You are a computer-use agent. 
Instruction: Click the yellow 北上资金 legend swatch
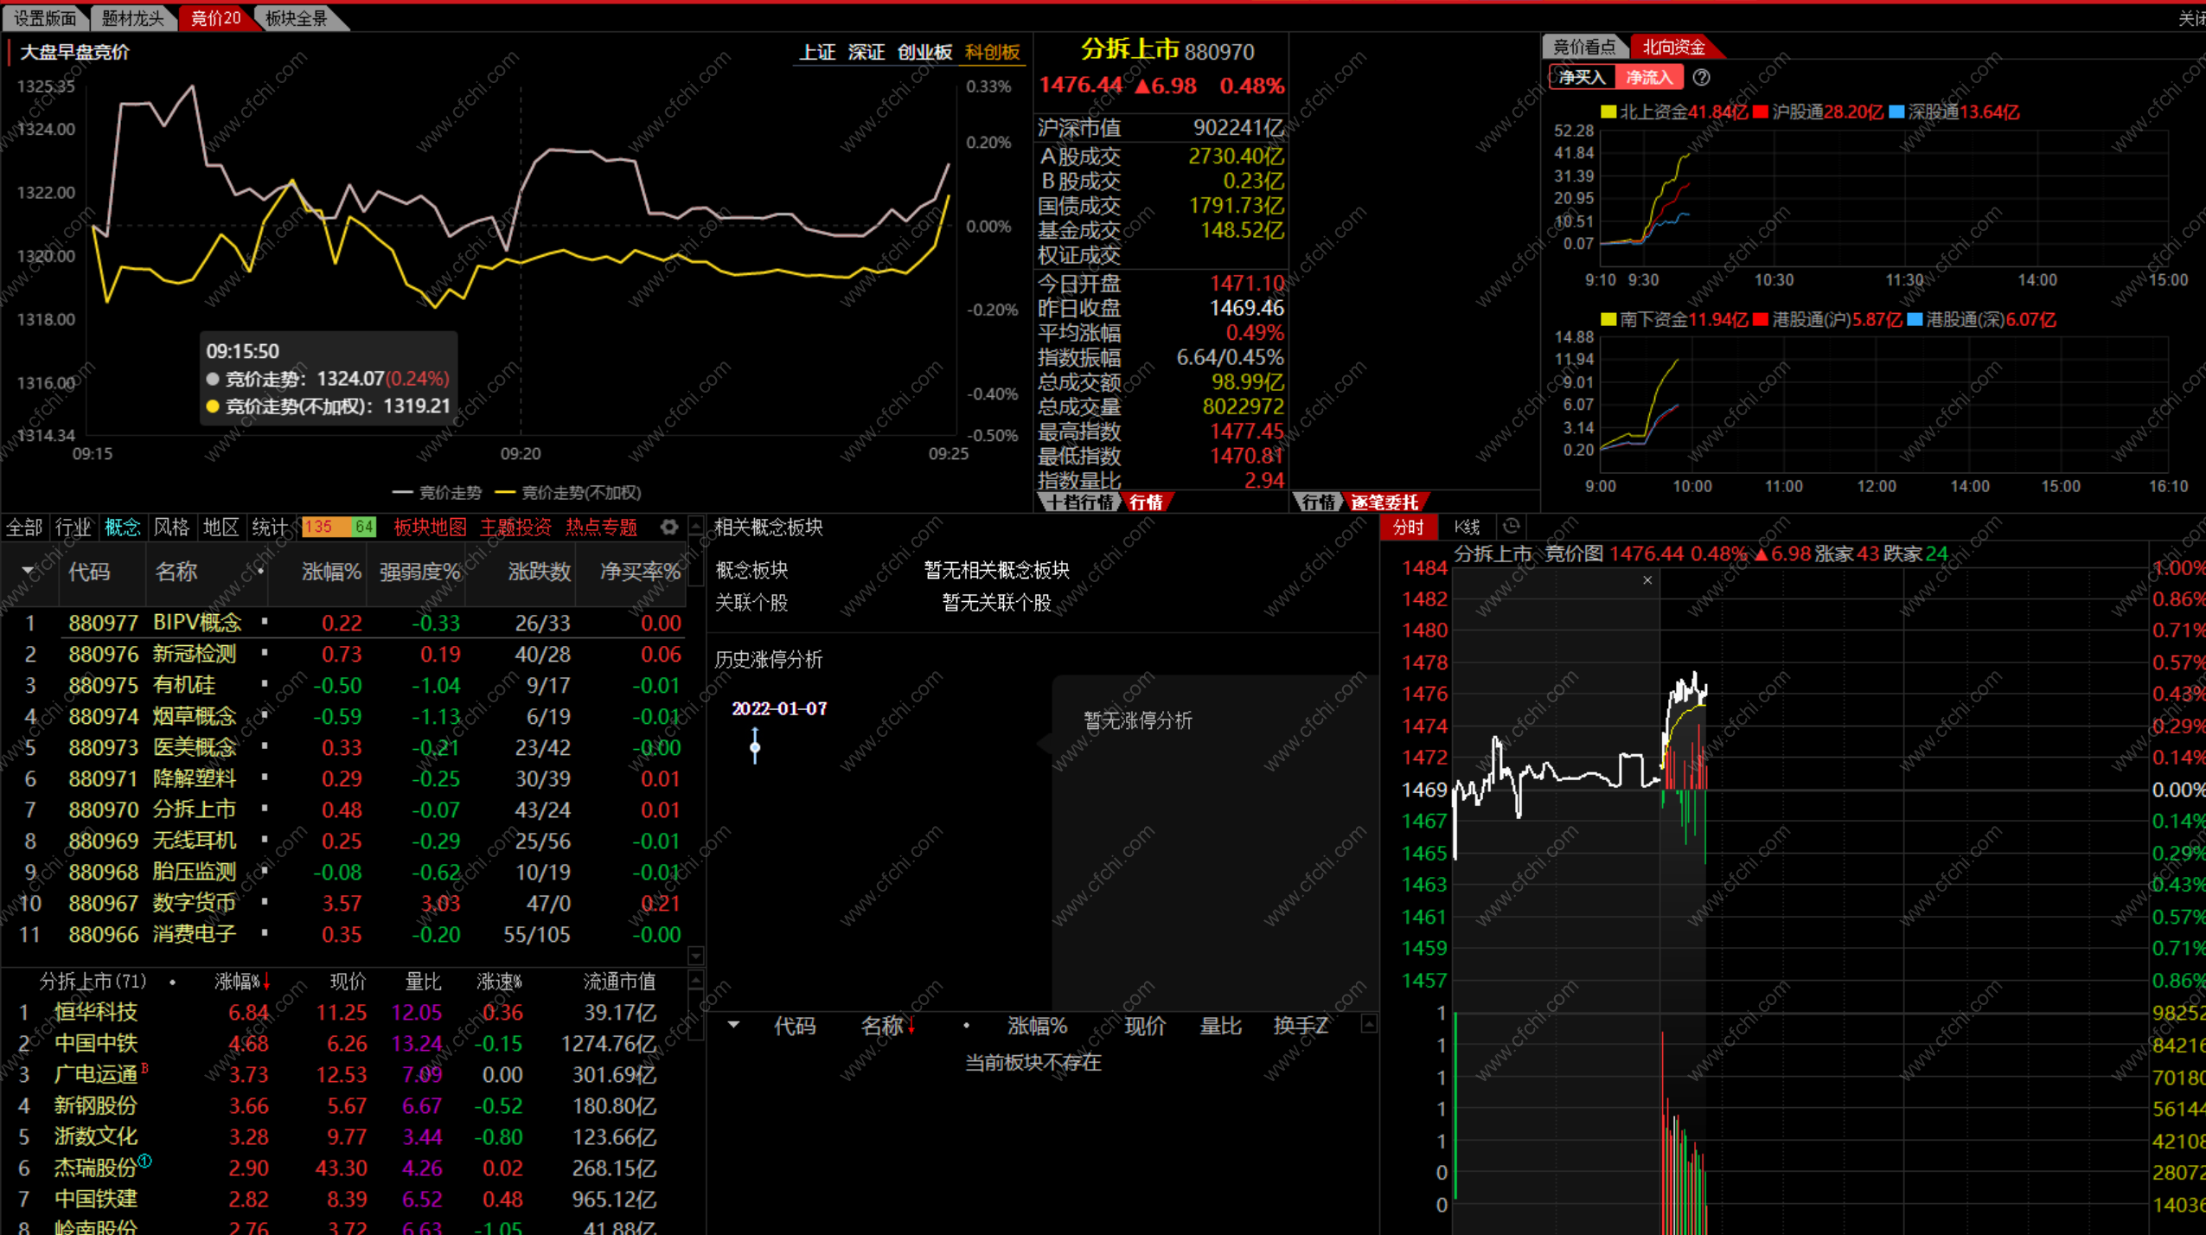1608,112
